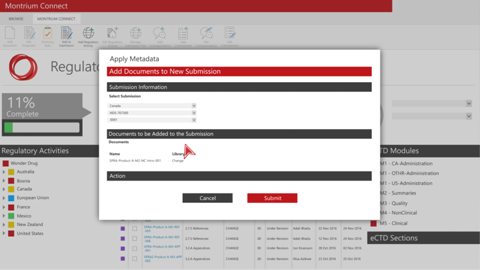
Task: Expand the New Zealand tree node arrow
Action: (4, 225)
